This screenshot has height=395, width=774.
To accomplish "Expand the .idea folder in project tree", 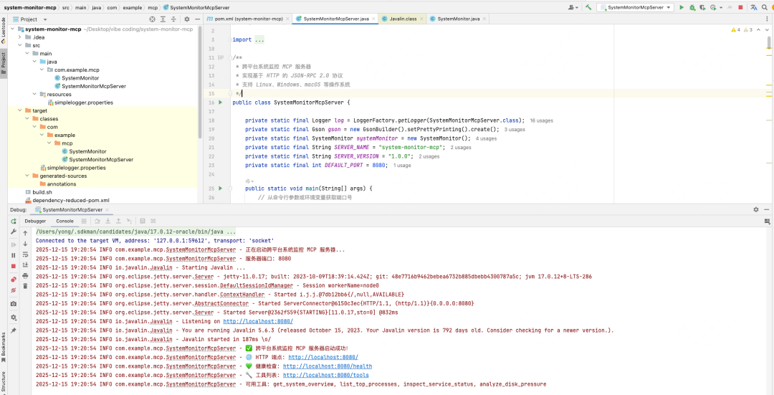I will [19, 37].
